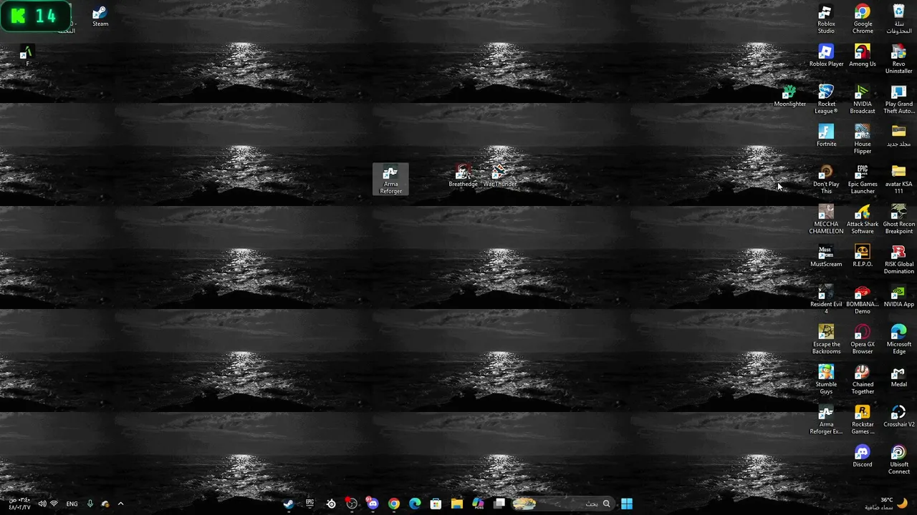Open the weather widget showing 36°C
This screenshot has height=515, width=917.
point(887,504)
